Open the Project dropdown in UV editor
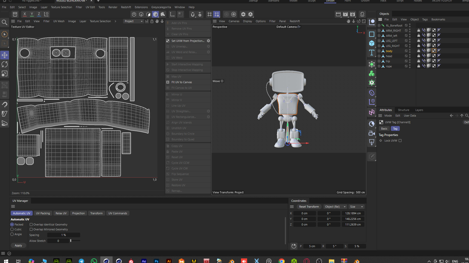The image size is (469, 263). pos(134,21)
